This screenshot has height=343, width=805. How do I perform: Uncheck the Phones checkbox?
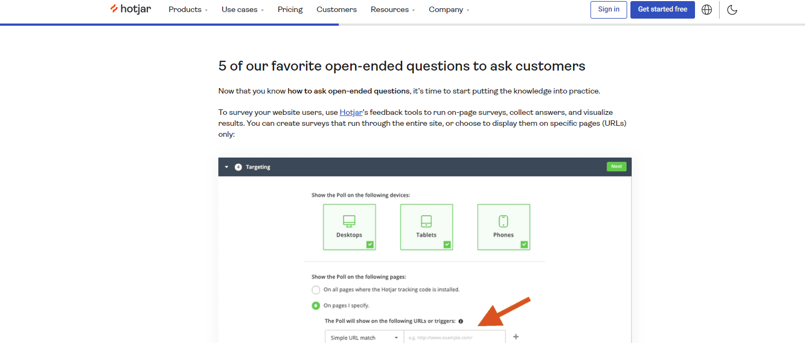(x=524, y=245)
